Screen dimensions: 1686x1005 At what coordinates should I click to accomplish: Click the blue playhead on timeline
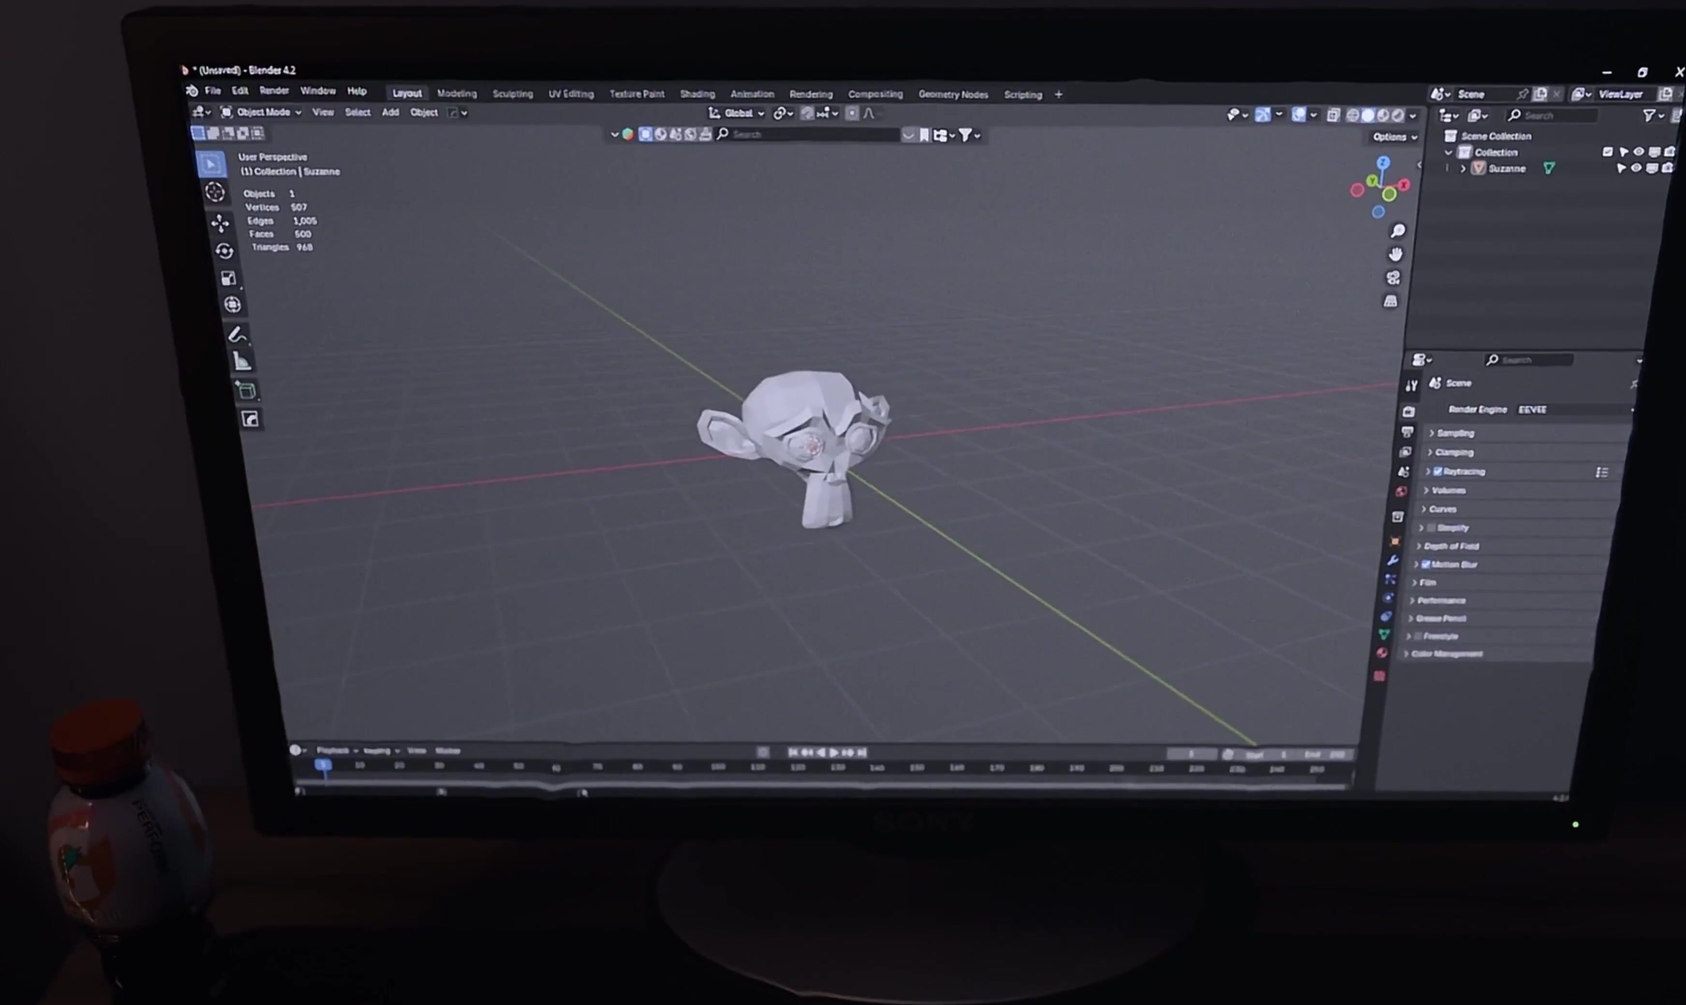tap(323, 765)
